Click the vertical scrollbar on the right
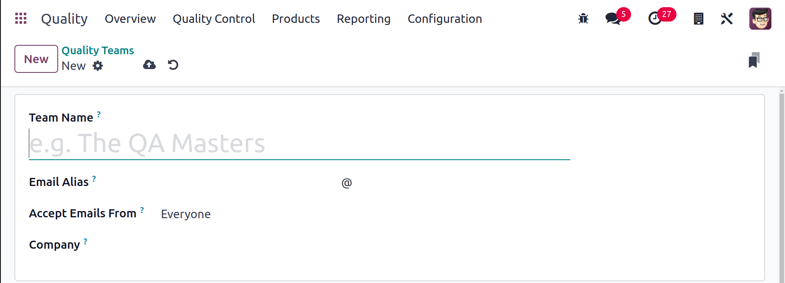Image resolution: width=785 pixels, height=283 pixels. [782, 186]
